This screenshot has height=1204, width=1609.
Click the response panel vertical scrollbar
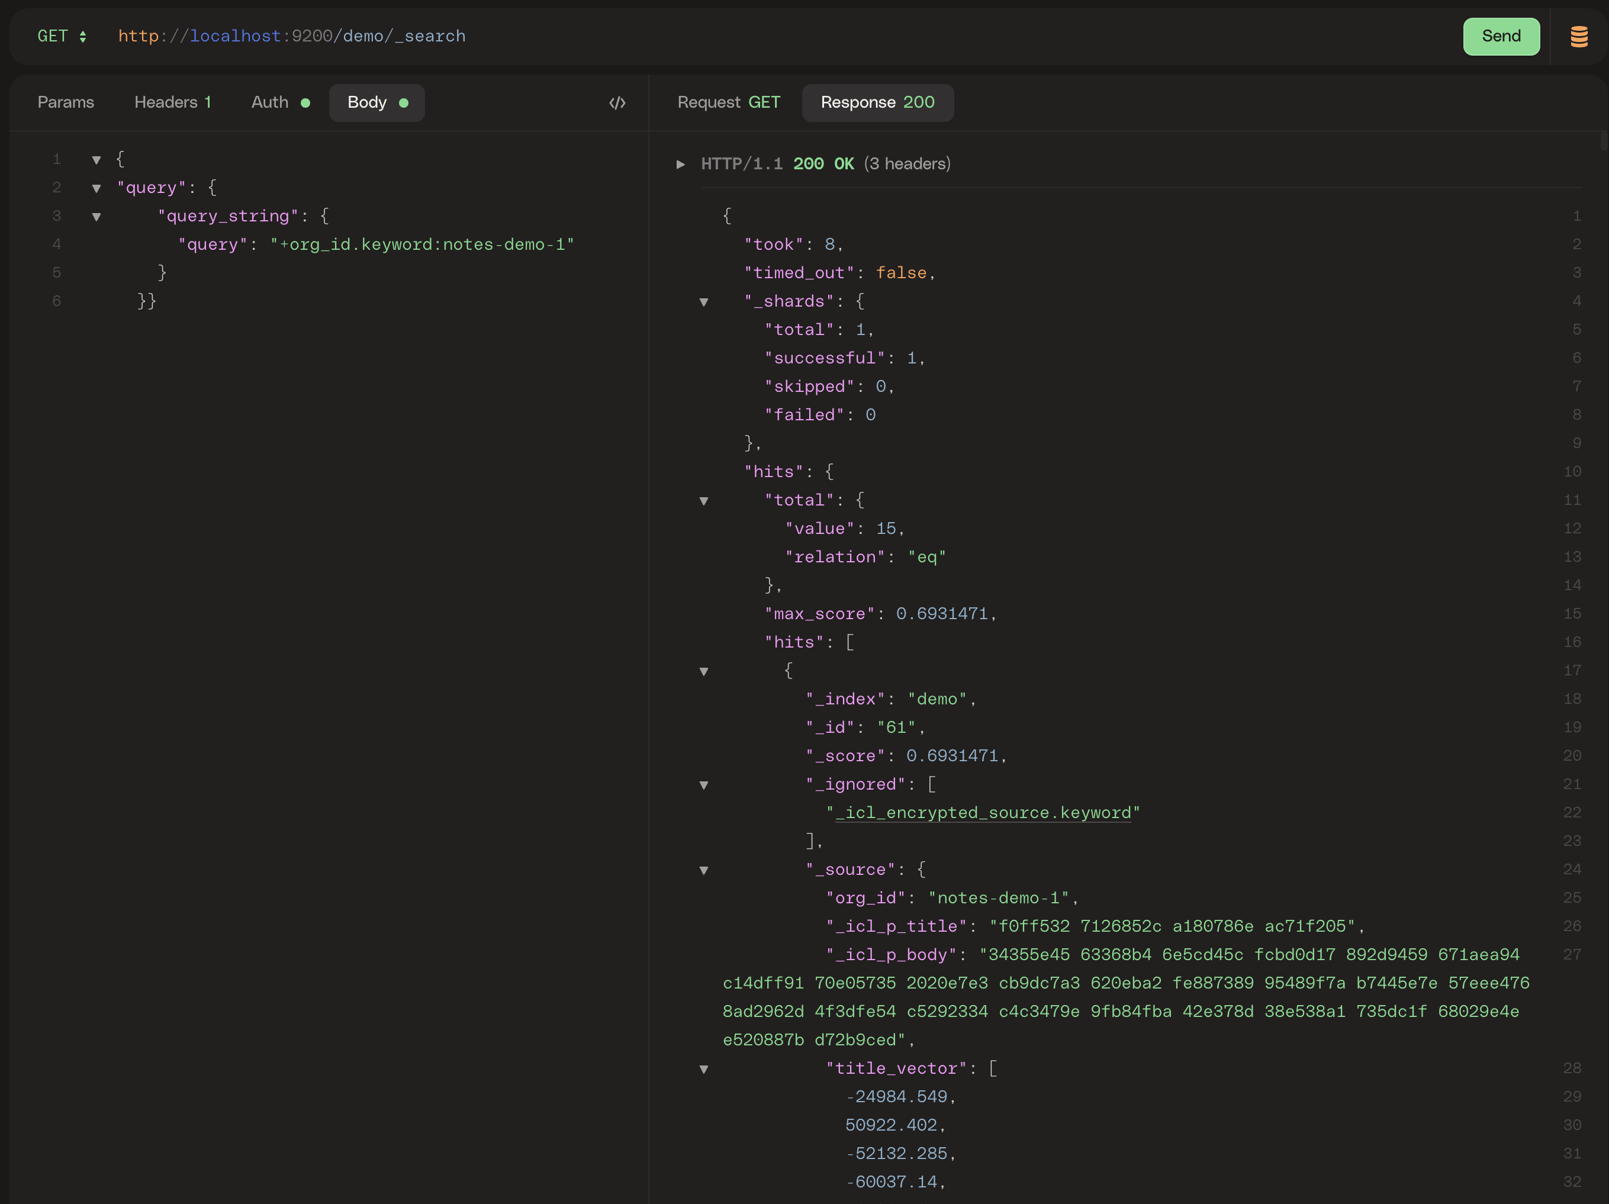1603,140
